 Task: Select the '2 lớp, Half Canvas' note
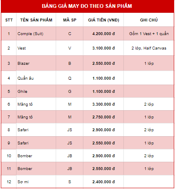(x=149, y=48)
